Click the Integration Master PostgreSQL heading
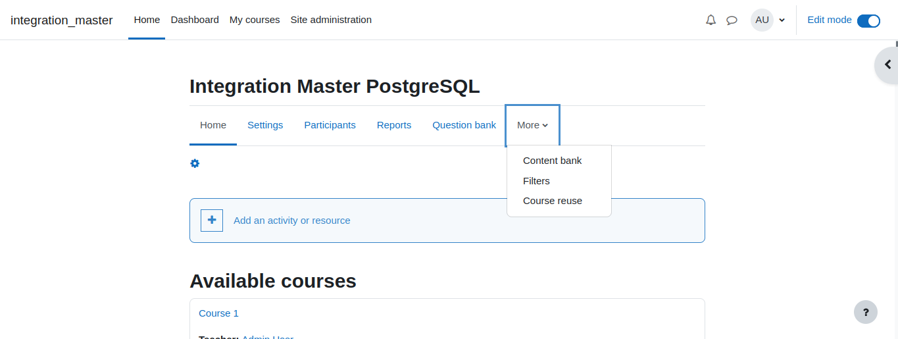 [x=335, y=86]
